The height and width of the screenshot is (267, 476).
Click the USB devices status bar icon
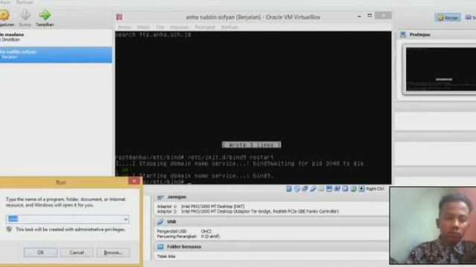[313, 189]
